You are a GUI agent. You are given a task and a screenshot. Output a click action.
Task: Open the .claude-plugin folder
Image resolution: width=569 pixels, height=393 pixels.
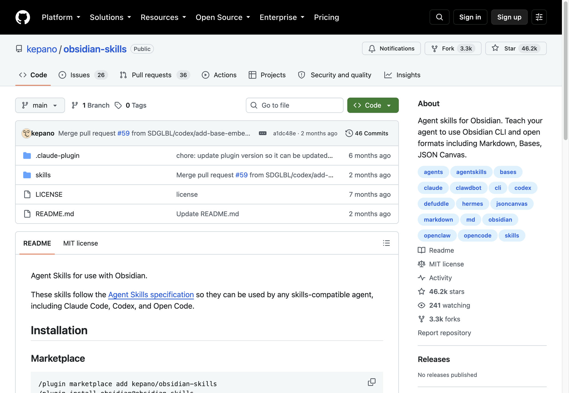coord(57,156)
